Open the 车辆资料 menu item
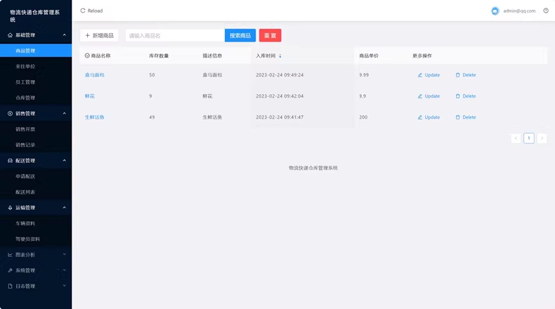Viewport: 555px width, 309px height. [x=36, y=223]
